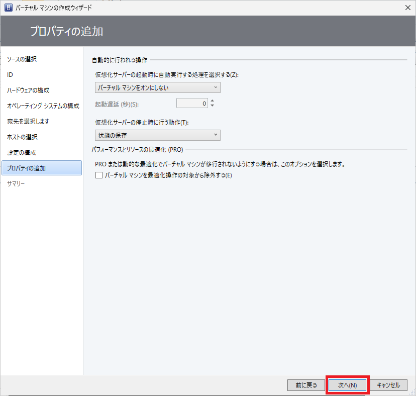Image resolution: width=416 pixels, height=396 pixels.
Task: Click the プロパティの追加 page title
Action: pos(67,31)
